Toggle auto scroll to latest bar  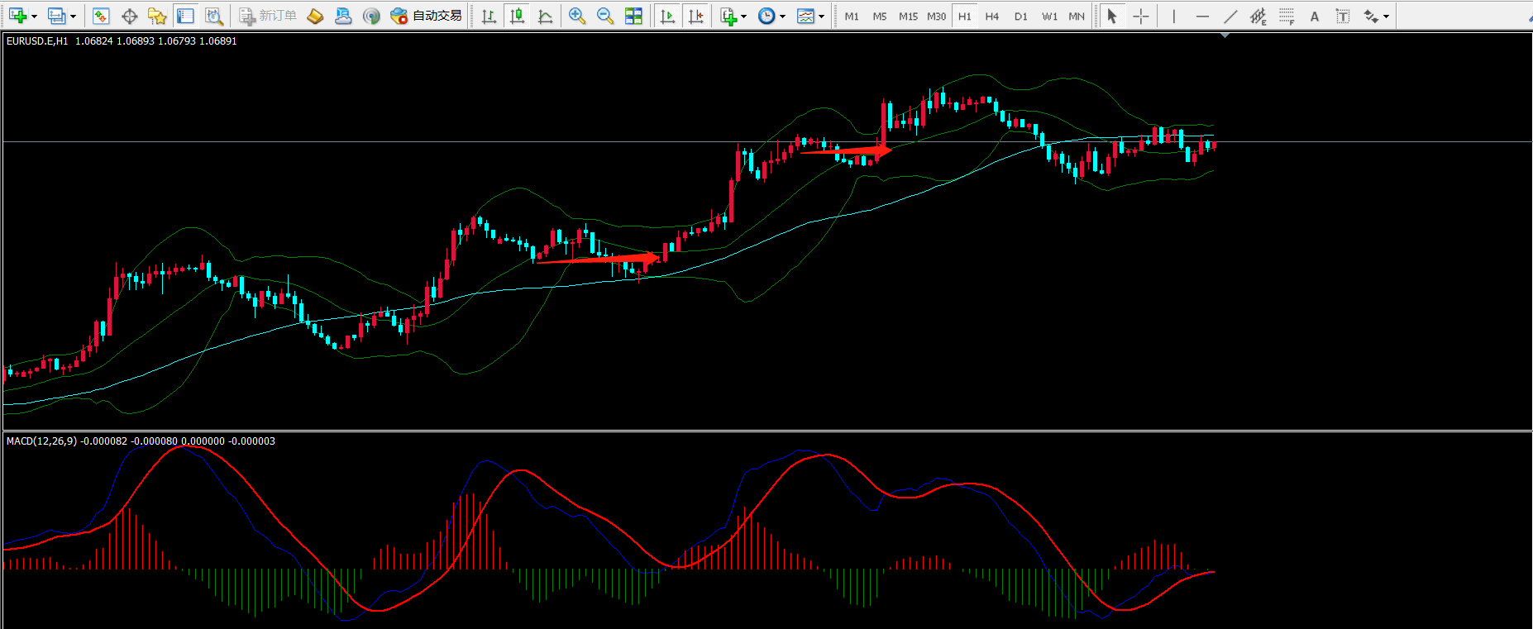pyautogui.click(x=667, y=16)
